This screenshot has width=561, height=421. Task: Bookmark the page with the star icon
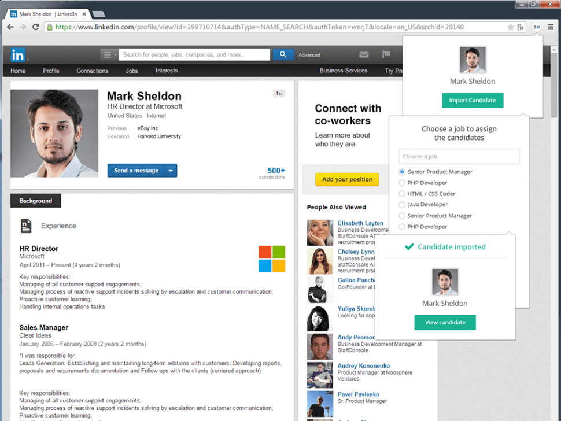[x=511, y=27]
